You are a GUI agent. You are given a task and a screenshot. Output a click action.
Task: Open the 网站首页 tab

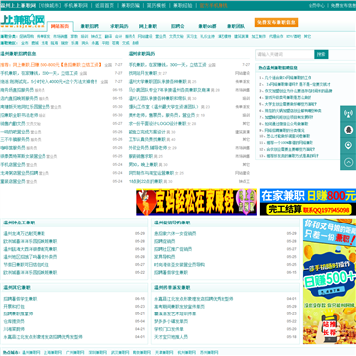pyautogui.click(x=60, y=26)
